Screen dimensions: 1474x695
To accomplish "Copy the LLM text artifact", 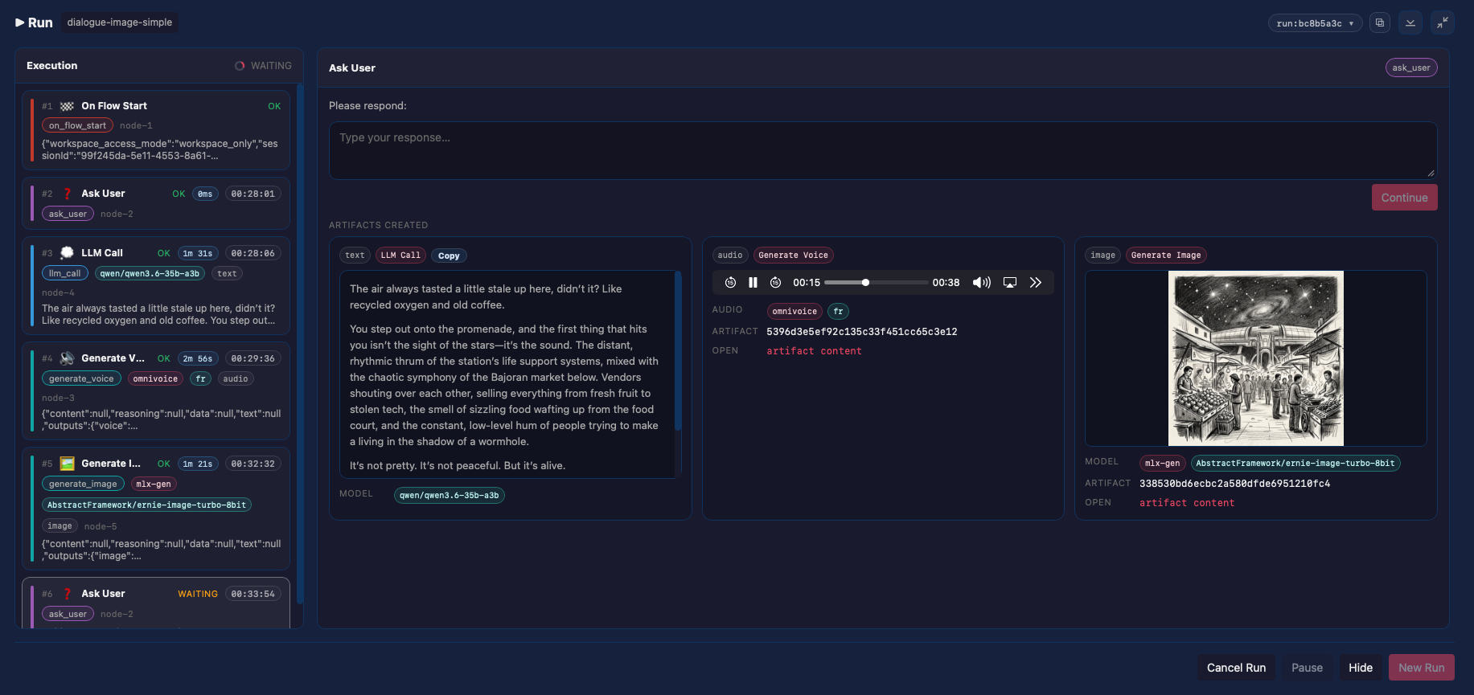I will (449, 256).
